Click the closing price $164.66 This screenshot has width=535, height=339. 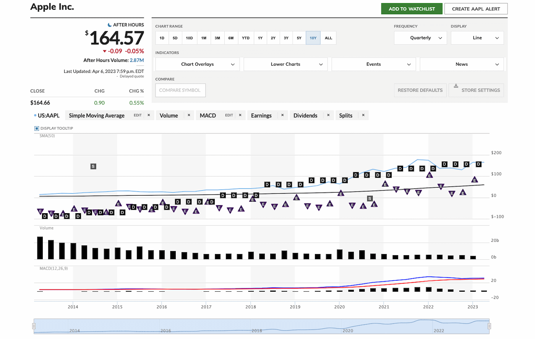(x=40, y=103)
